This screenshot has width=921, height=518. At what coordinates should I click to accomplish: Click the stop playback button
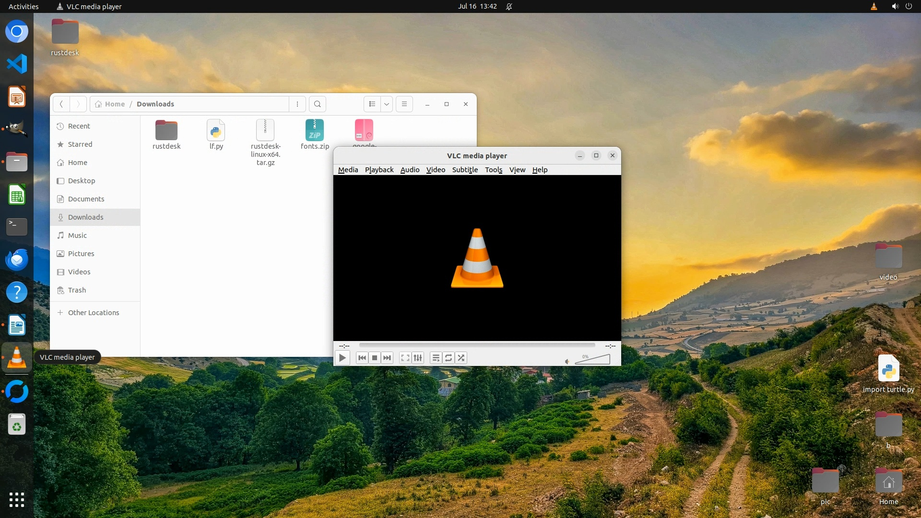(375, 358)
